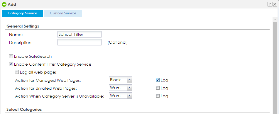Check Log for Category Server Unavailable

[x=158, y=96]
